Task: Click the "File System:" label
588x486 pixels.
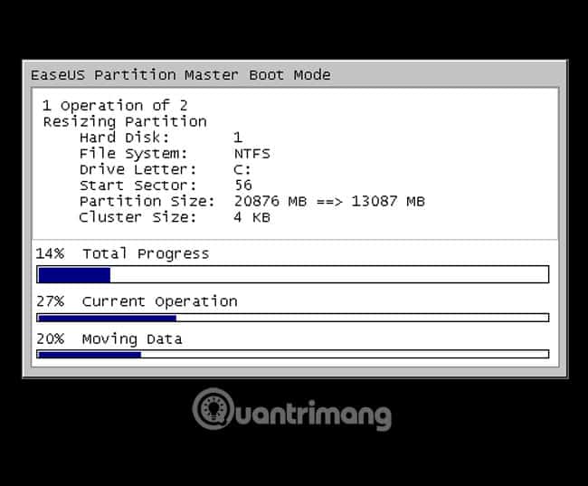Action: (133, 154)
